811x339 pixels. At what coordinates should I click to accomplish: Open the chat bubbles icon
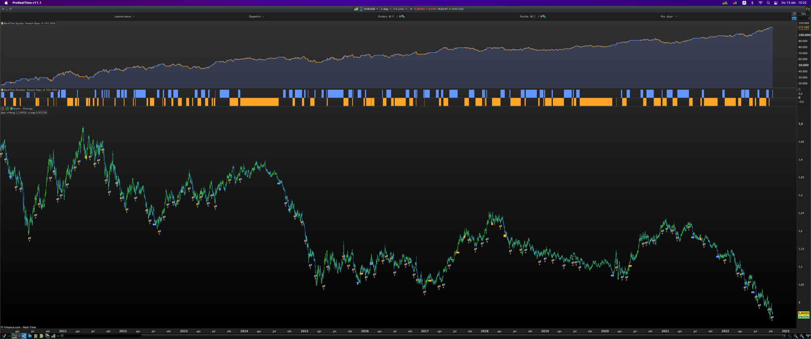pos(30,336)
